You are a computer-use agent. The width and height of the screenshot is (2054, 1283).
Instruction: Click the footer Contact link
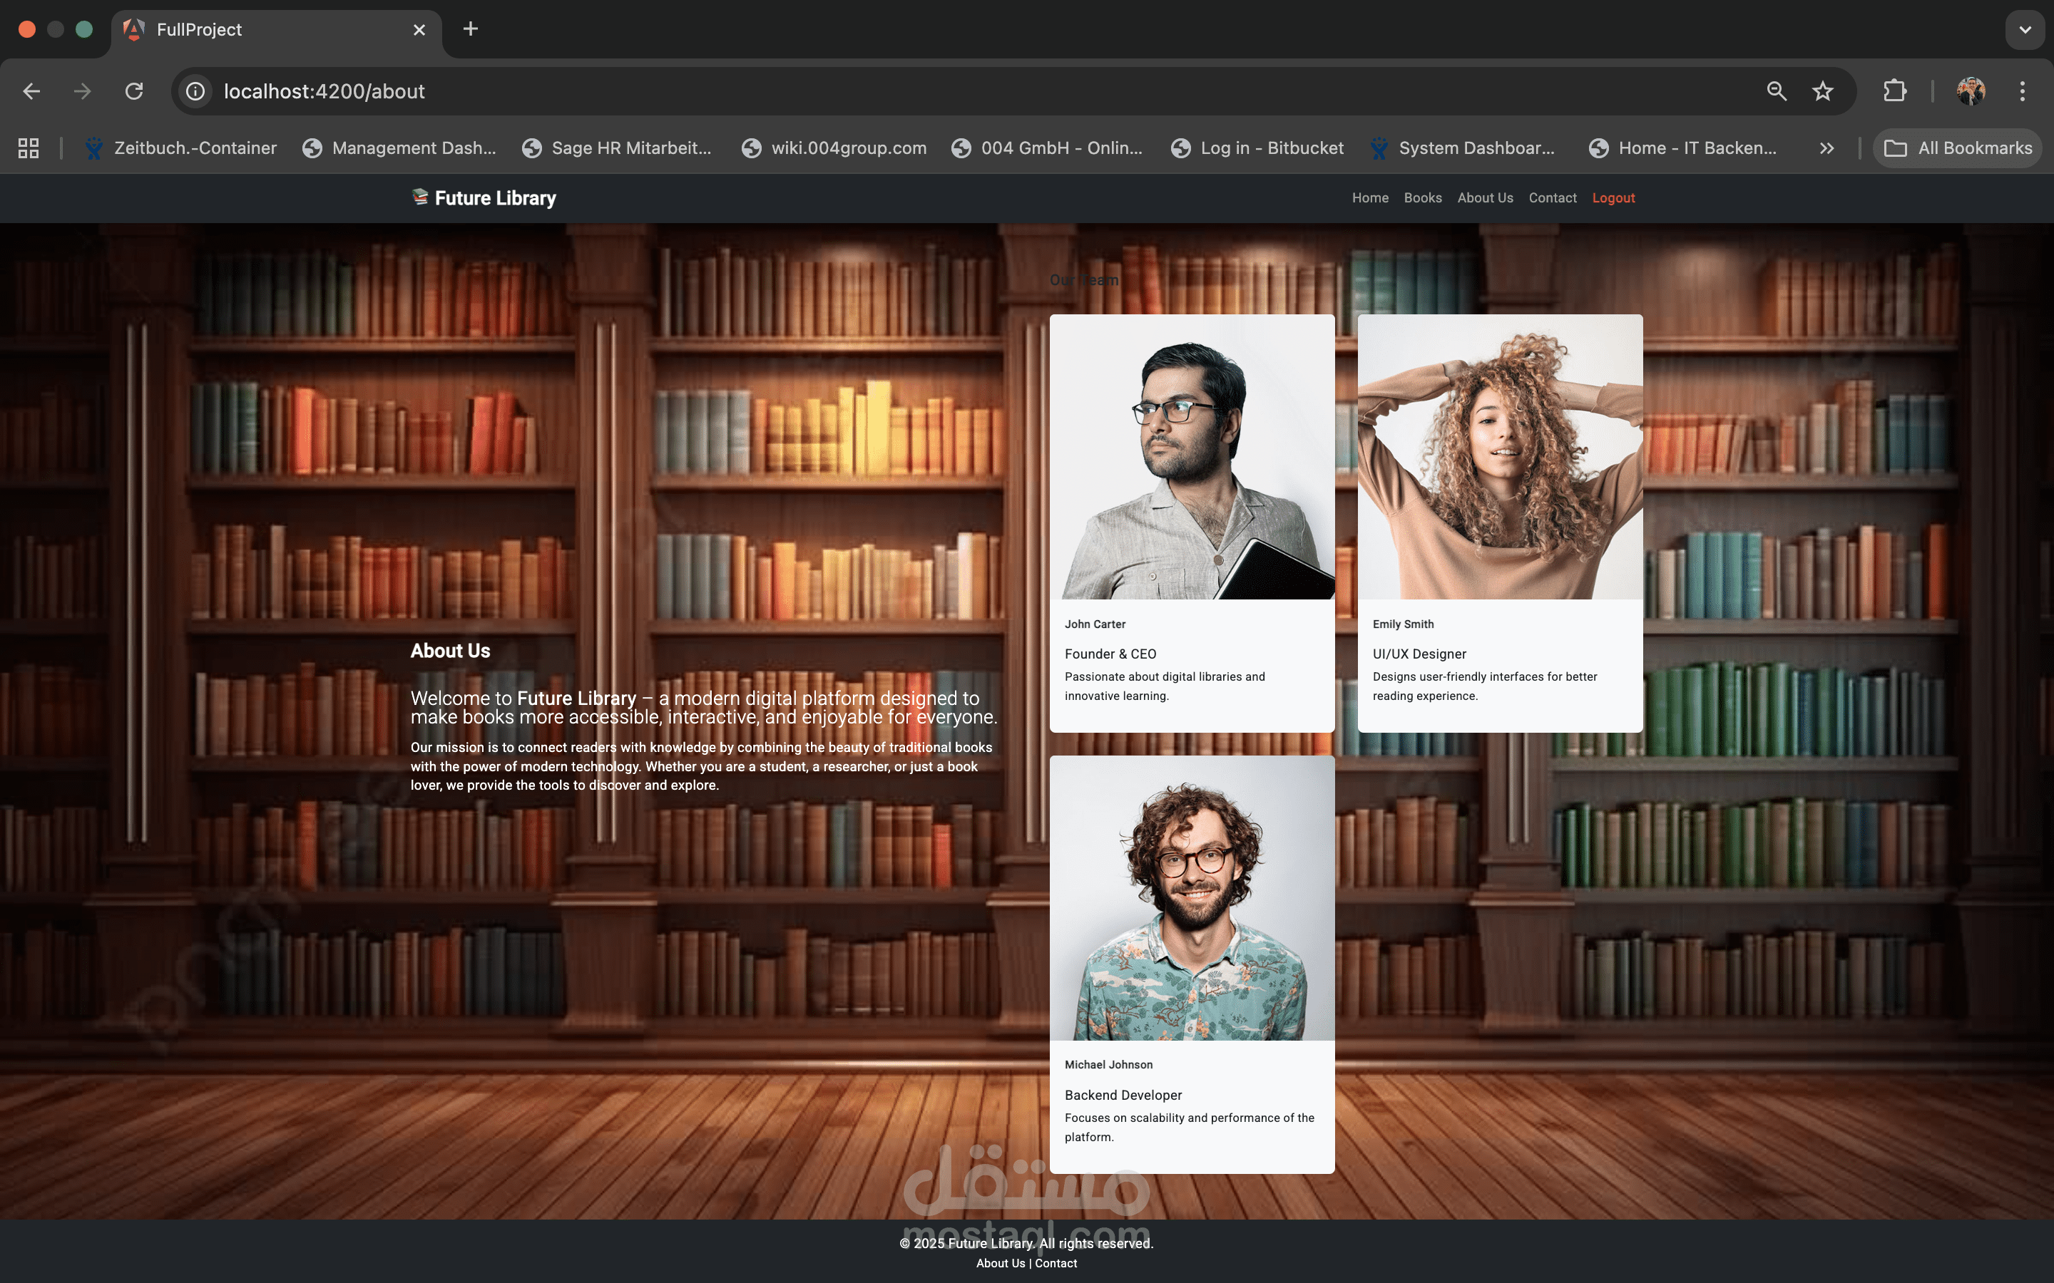point(1056,1264)
